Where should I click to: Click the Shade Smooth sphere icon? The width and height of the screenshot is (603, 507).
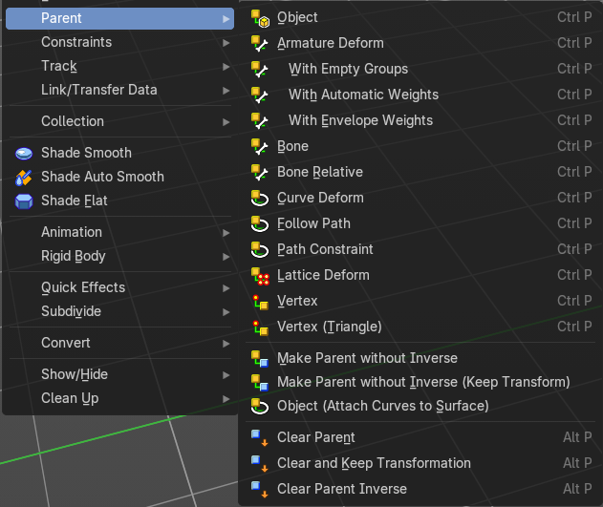[x=24, y=154]
